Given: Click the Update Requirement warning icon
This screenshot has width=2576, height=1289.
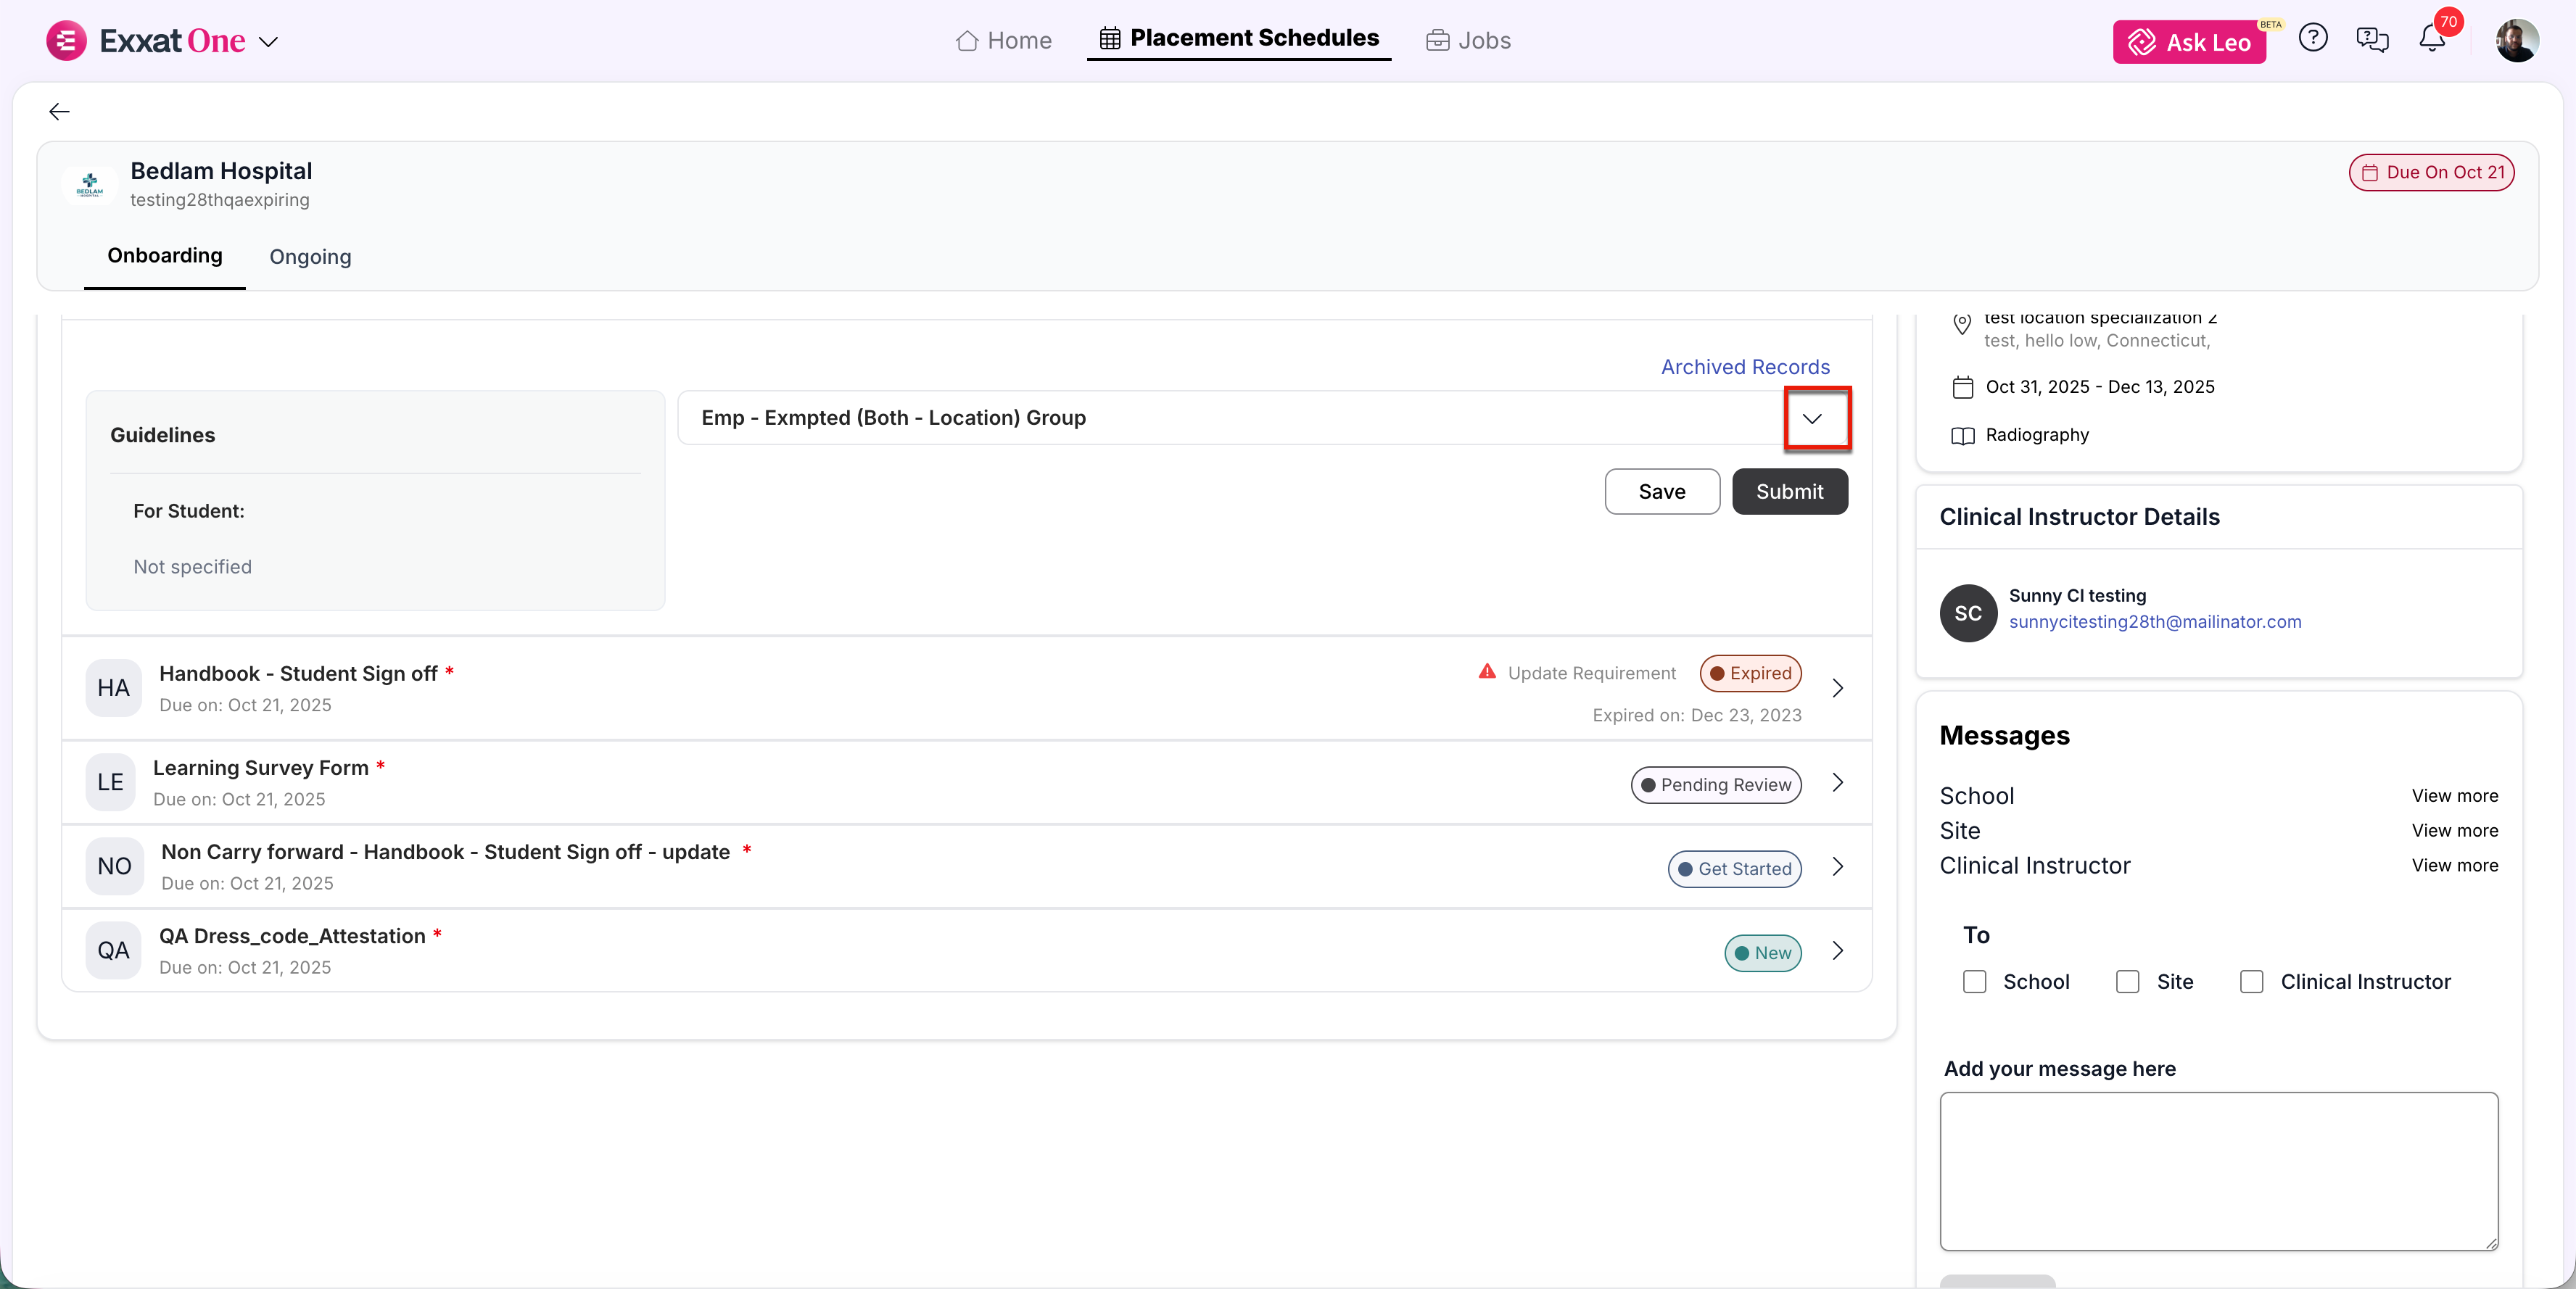Looking at the screenshot, I should [1487, 671].
